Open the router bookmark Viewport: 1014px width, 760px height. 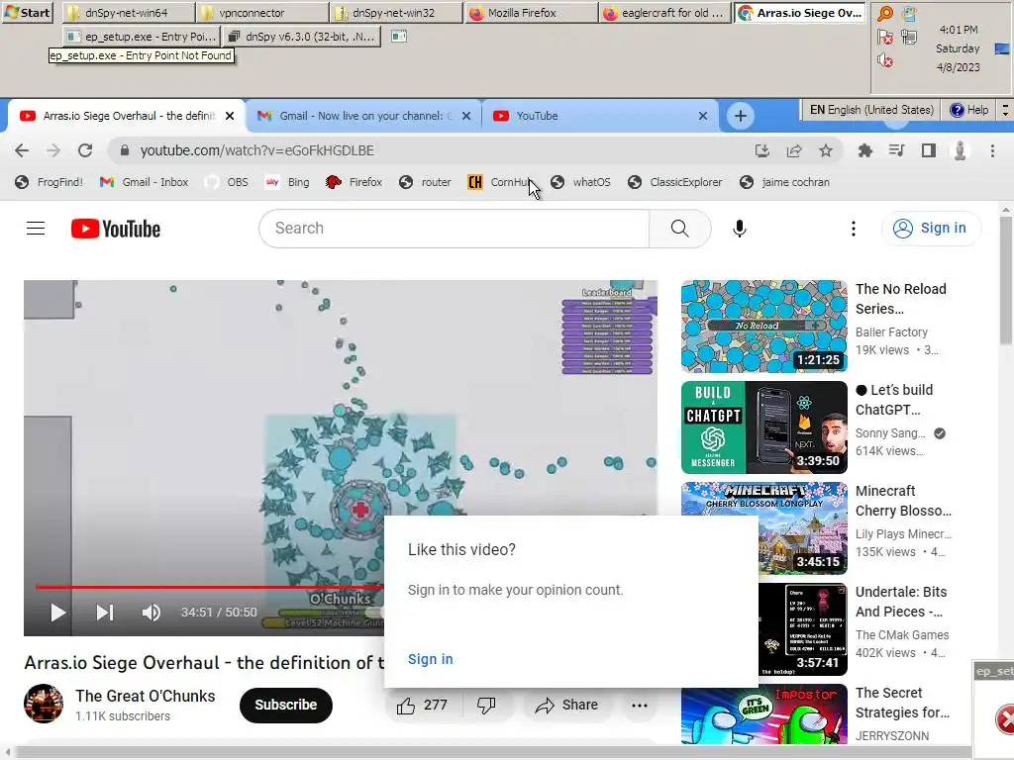[x=425, y=182]
